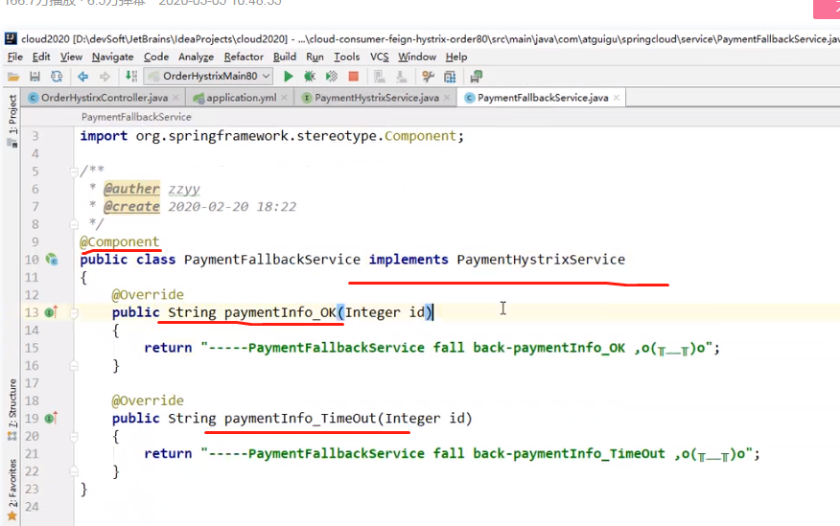This screenshot has height=526, width=840.
Task: Click the Attach profiler toolbar icon
Action: click(380, 77)
